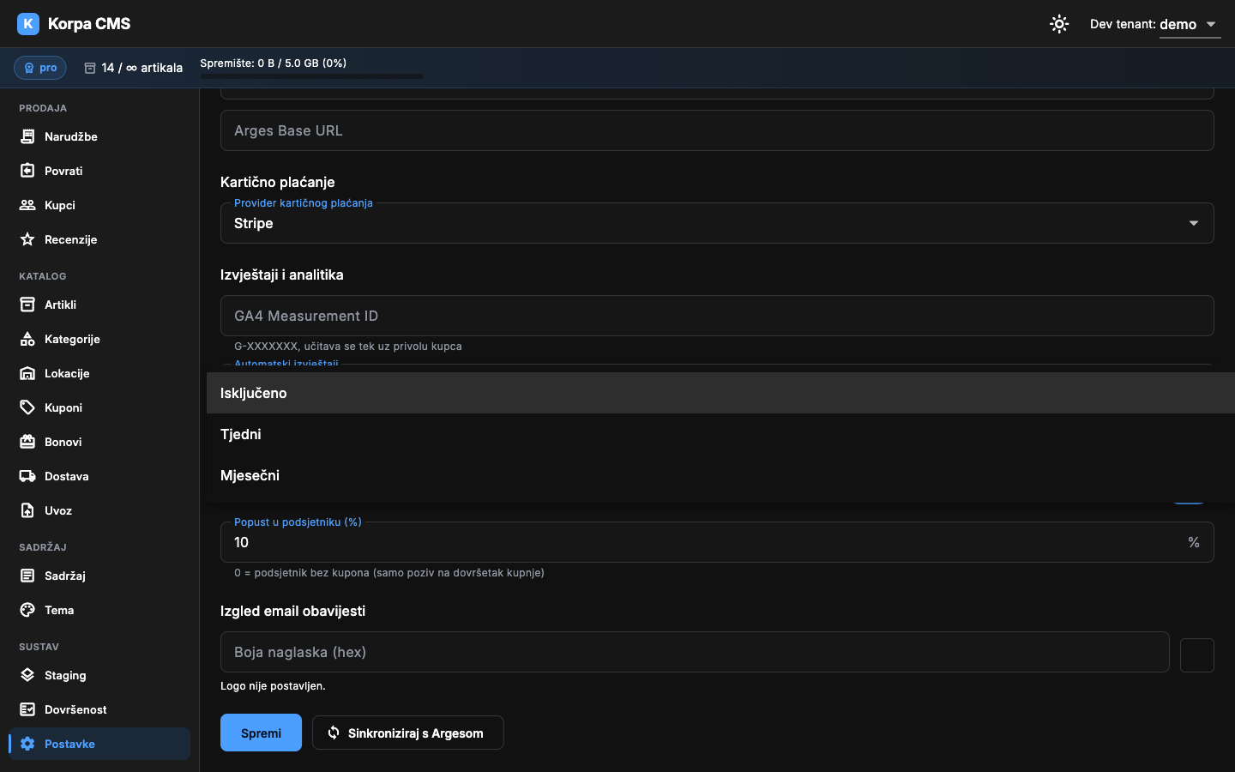Click the archive icon beside 14 artikala
This screenshot has width=1235, height=772.
click(90, 68)
